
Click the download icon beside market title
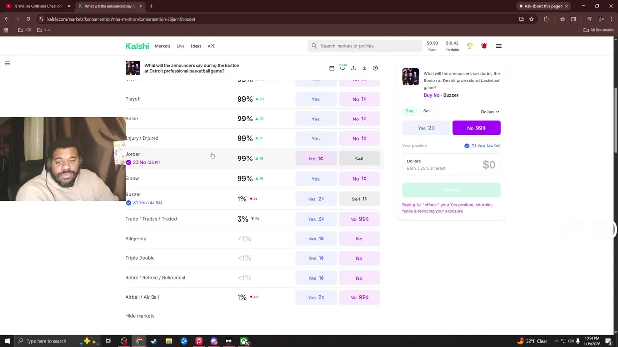365,68
